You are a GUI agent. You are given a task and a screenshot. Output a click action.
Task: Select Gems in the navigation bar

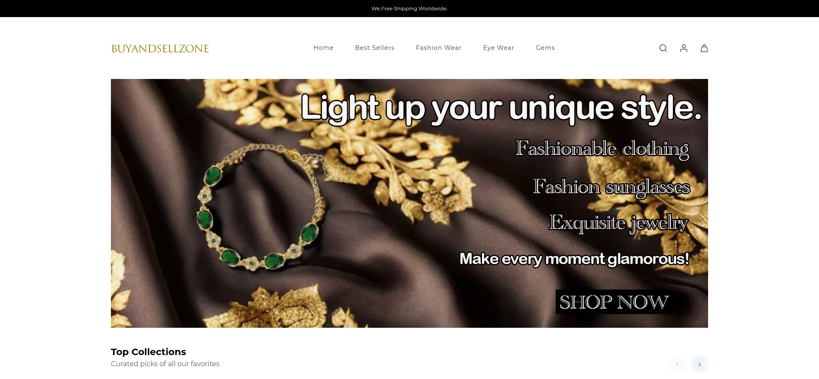545,48
